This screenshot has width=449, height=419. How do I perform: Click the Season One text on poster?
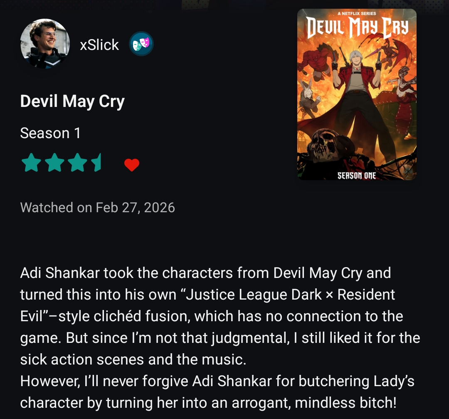357,176
